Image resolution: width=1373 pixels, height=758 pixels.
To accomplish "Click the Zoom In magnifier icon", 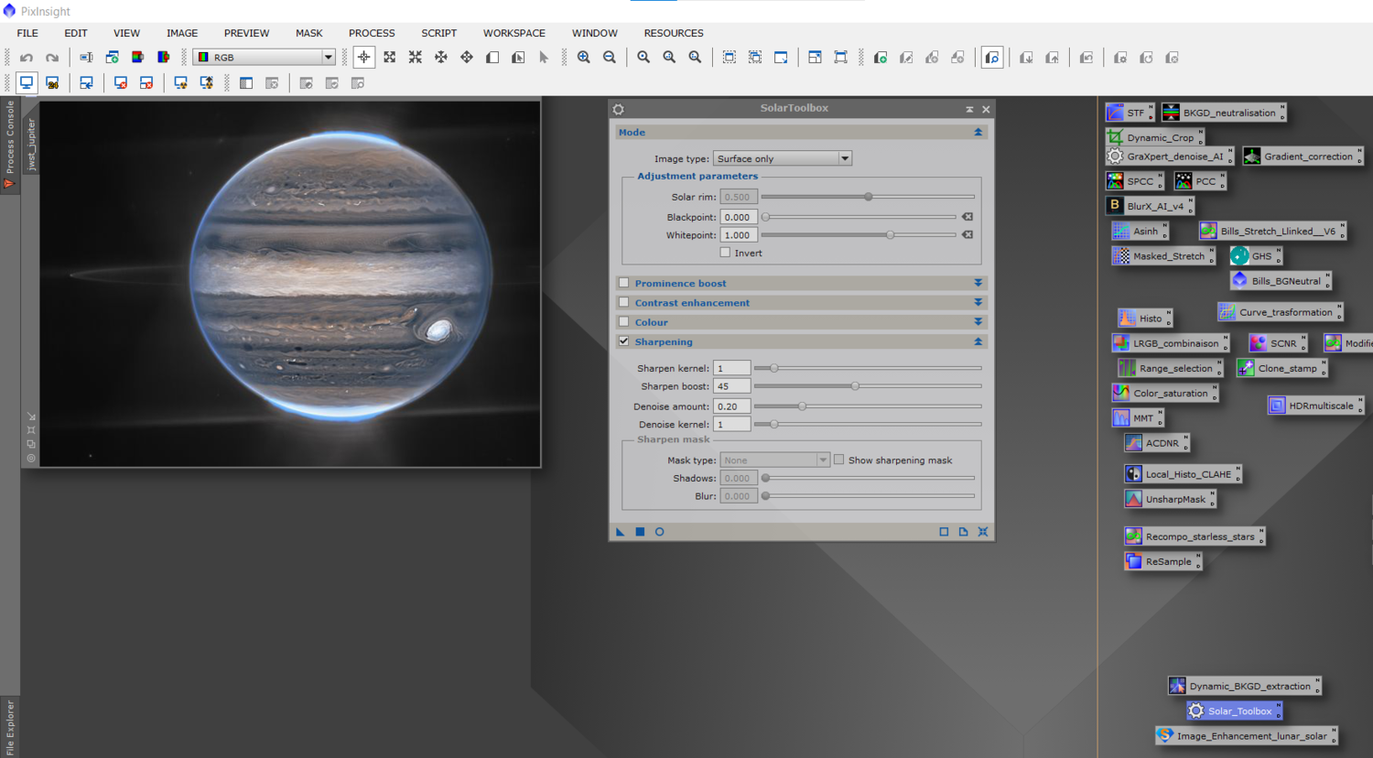I will tap(583, 58).
